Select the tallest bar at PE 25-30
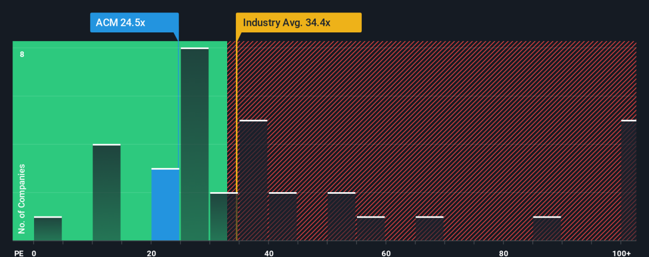Viewport: 649px width, 257px height. [x=195, y=144]
